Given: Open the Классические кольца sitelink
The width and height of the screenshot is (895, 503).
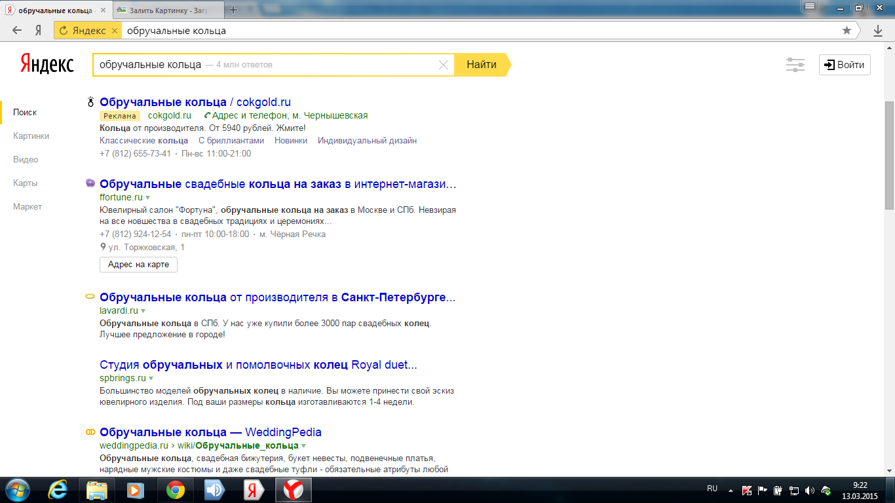Looking at the screenshot, I should pos(144,140).
